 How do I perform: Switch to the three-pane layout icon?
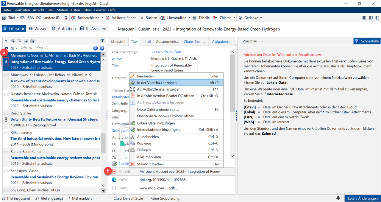click(364, 18)
